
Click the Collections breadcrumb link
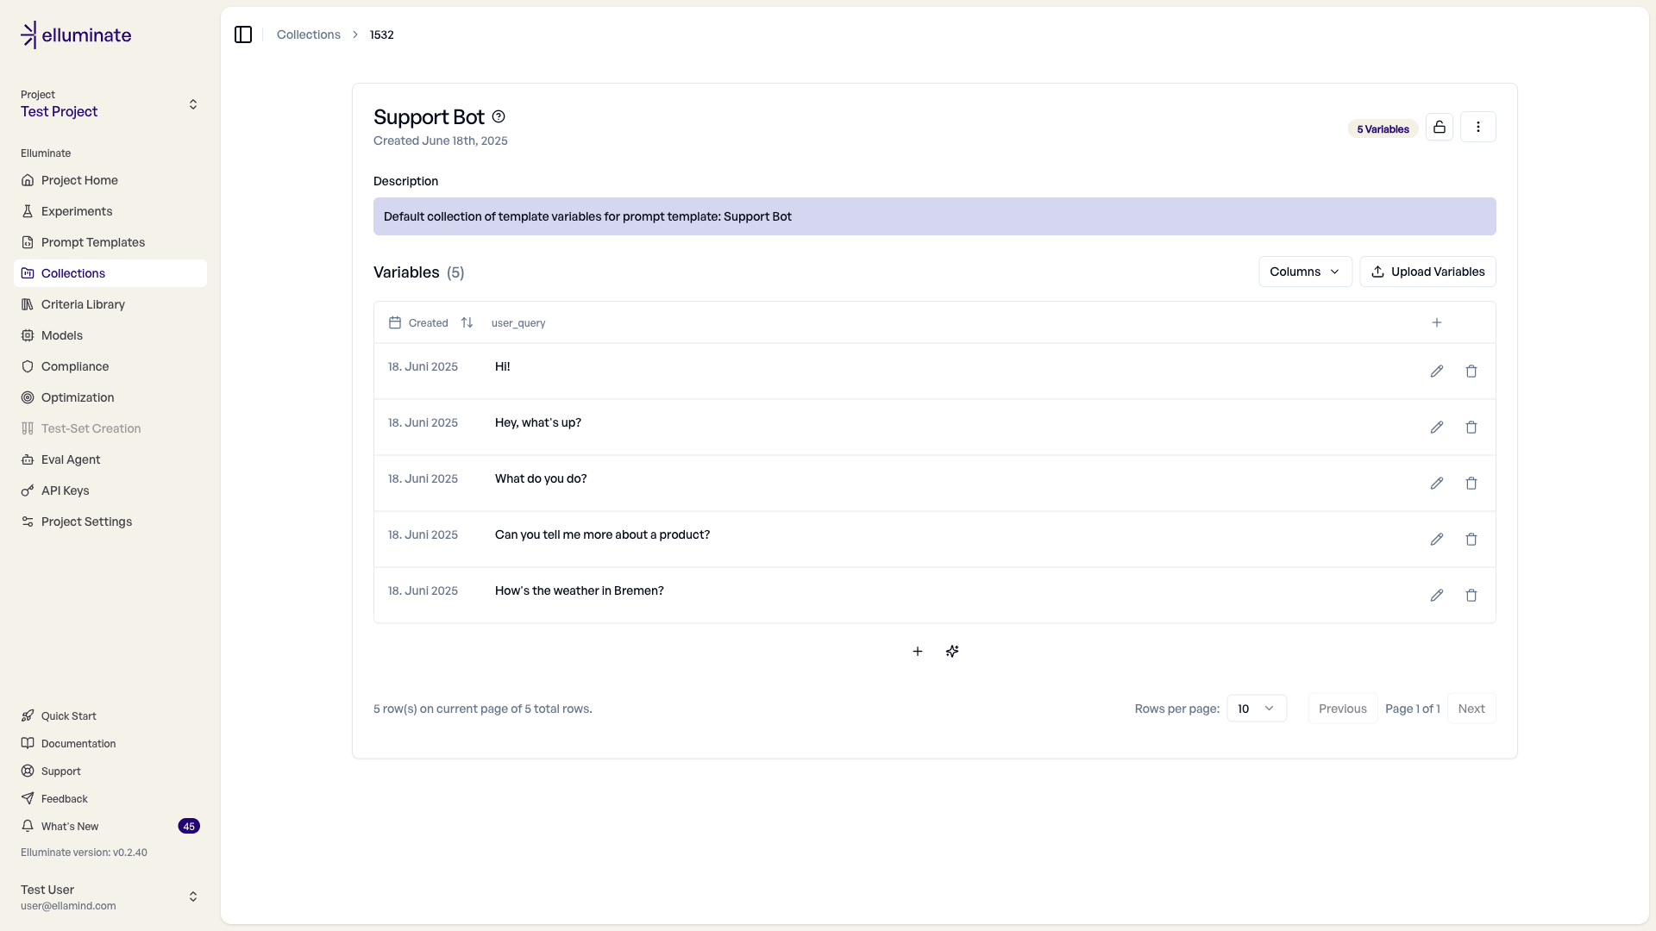pyautogui.click(x=308, y=34)
